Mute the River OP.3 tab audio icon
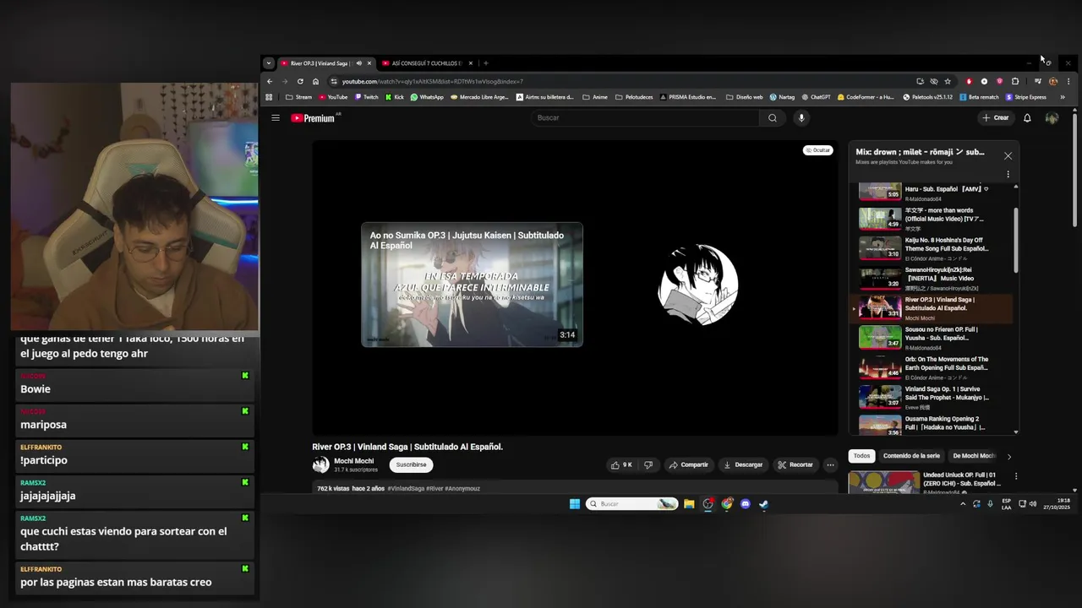This screenshot has height=608, width=1082. (x=358, y=63)
